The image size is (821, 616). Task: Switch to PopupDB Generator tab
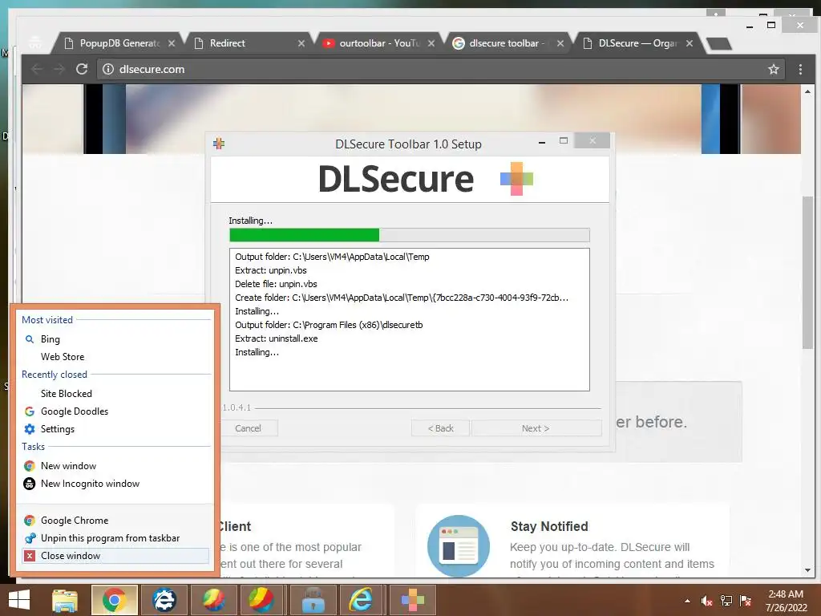tap(119, 43)
